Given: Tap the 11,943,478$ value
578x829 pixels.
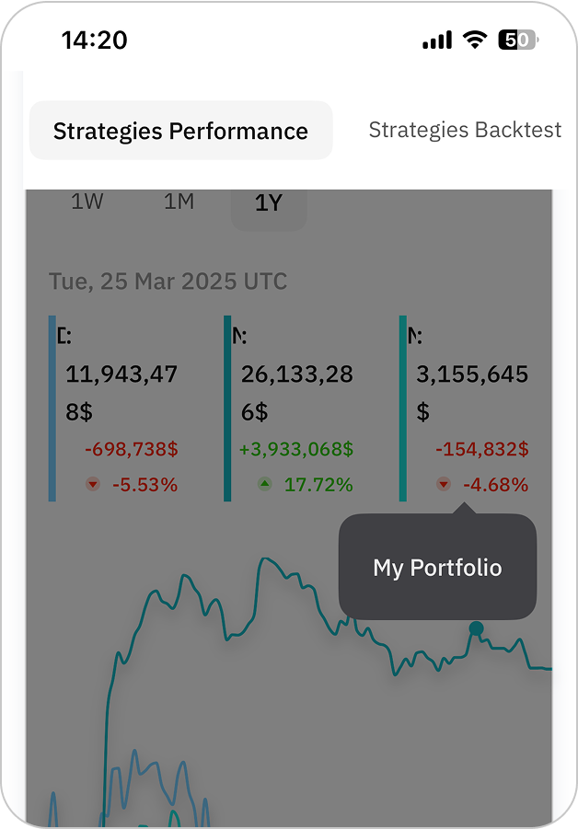Looking at the screenshot, I should (x=121, y=392).
